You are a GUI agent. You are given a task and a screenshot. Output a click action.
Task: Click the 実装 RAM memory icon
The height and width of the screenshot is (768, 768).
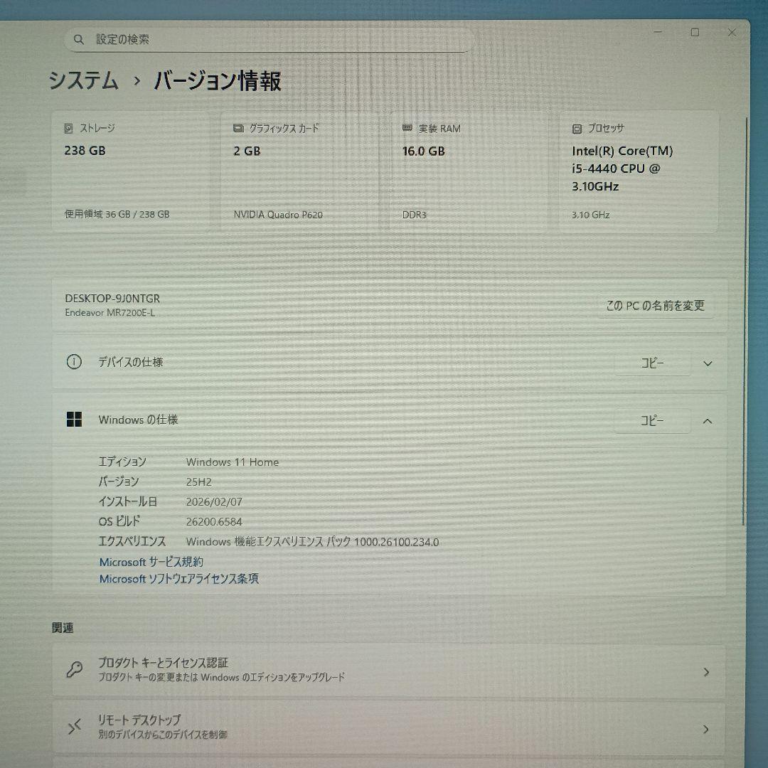tap(407, 128)
